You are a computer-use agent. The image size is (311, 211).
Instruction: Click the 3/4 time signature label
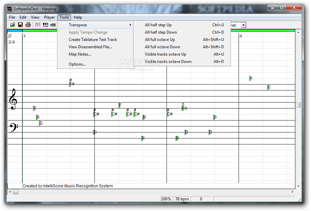pos(11,42)
